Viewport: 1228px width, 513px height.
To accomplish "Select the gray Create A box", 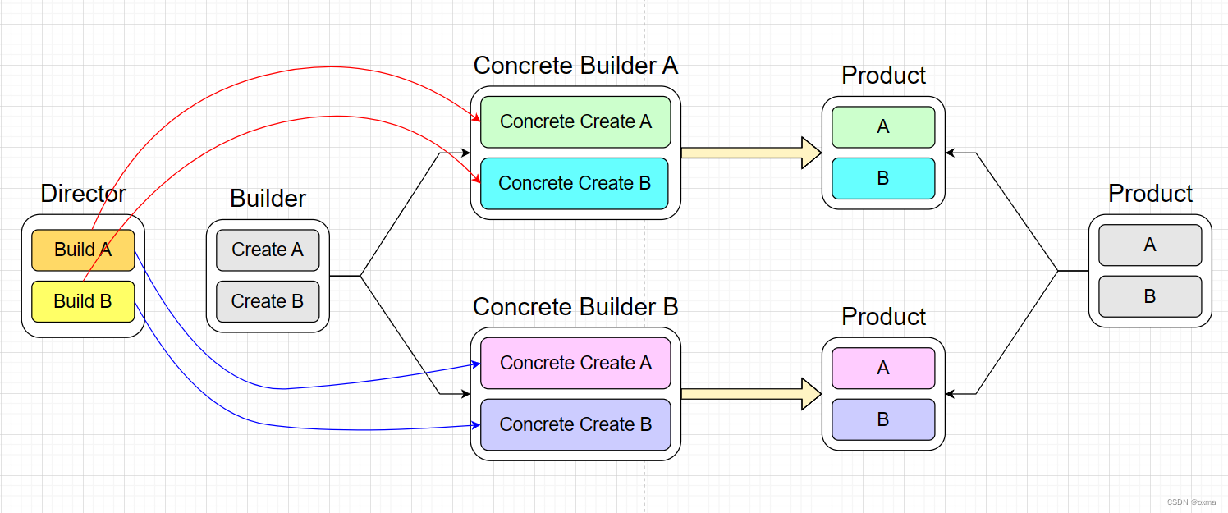I will coord(268,250).
